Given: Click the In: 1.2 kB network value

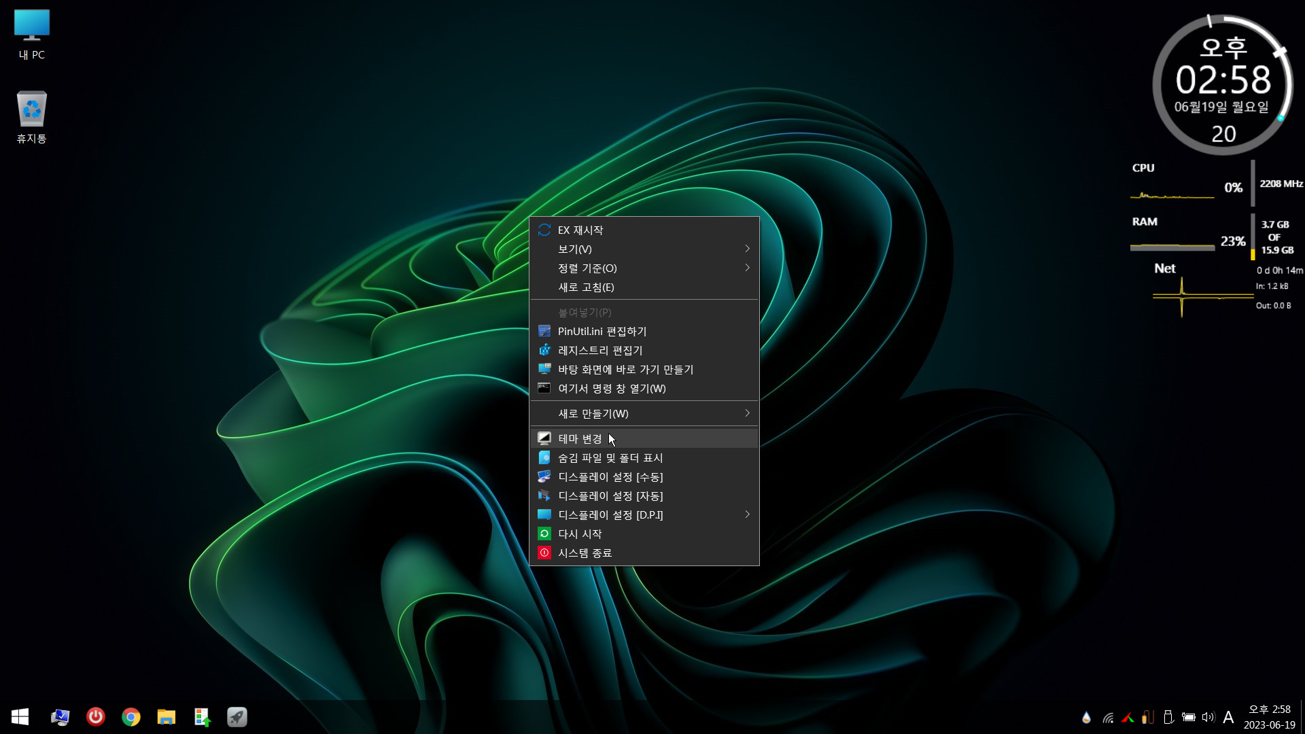Looking at the screenshot, I should [1272, 286].
